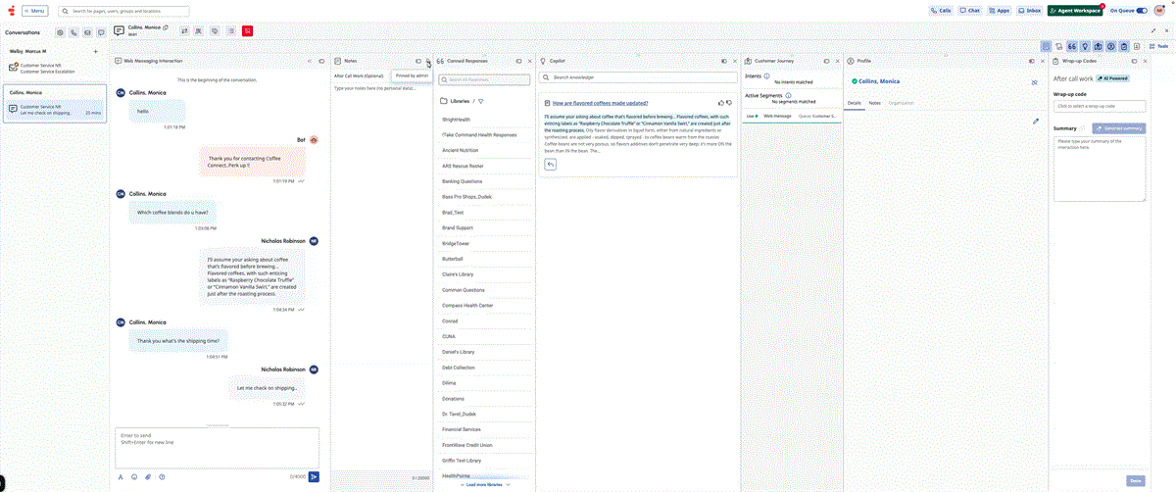The height and width of the screenshot is (492, 1176).
Task: Open the Tools menu
Action: [1158, 46]
